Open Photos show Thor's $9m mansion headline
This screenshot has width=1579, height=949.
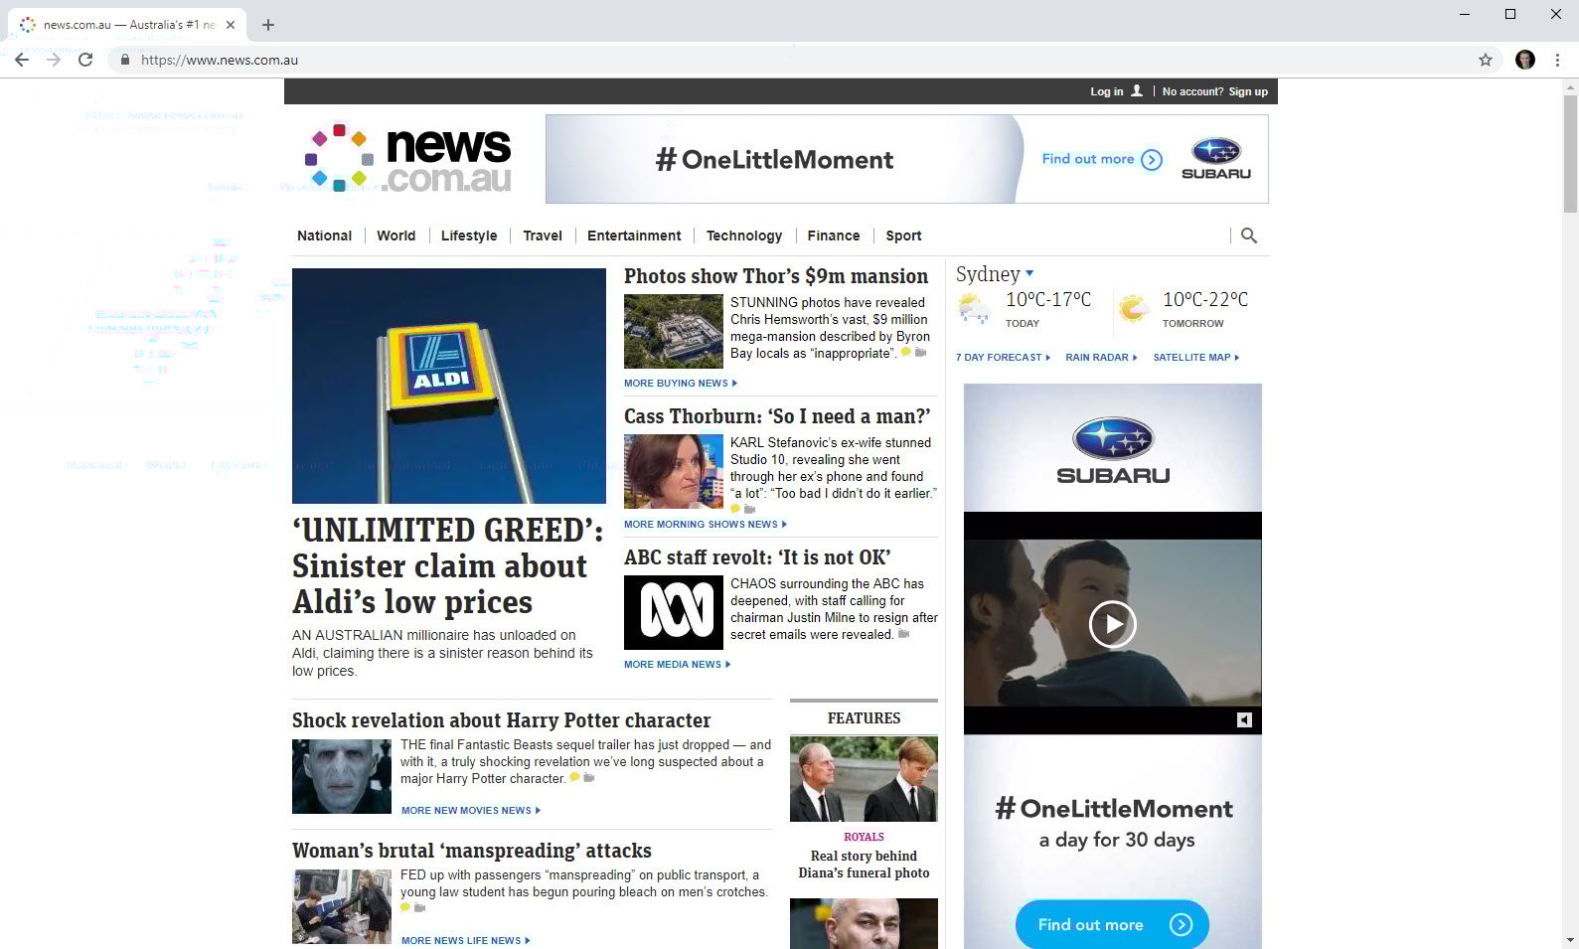click(776, 276)
